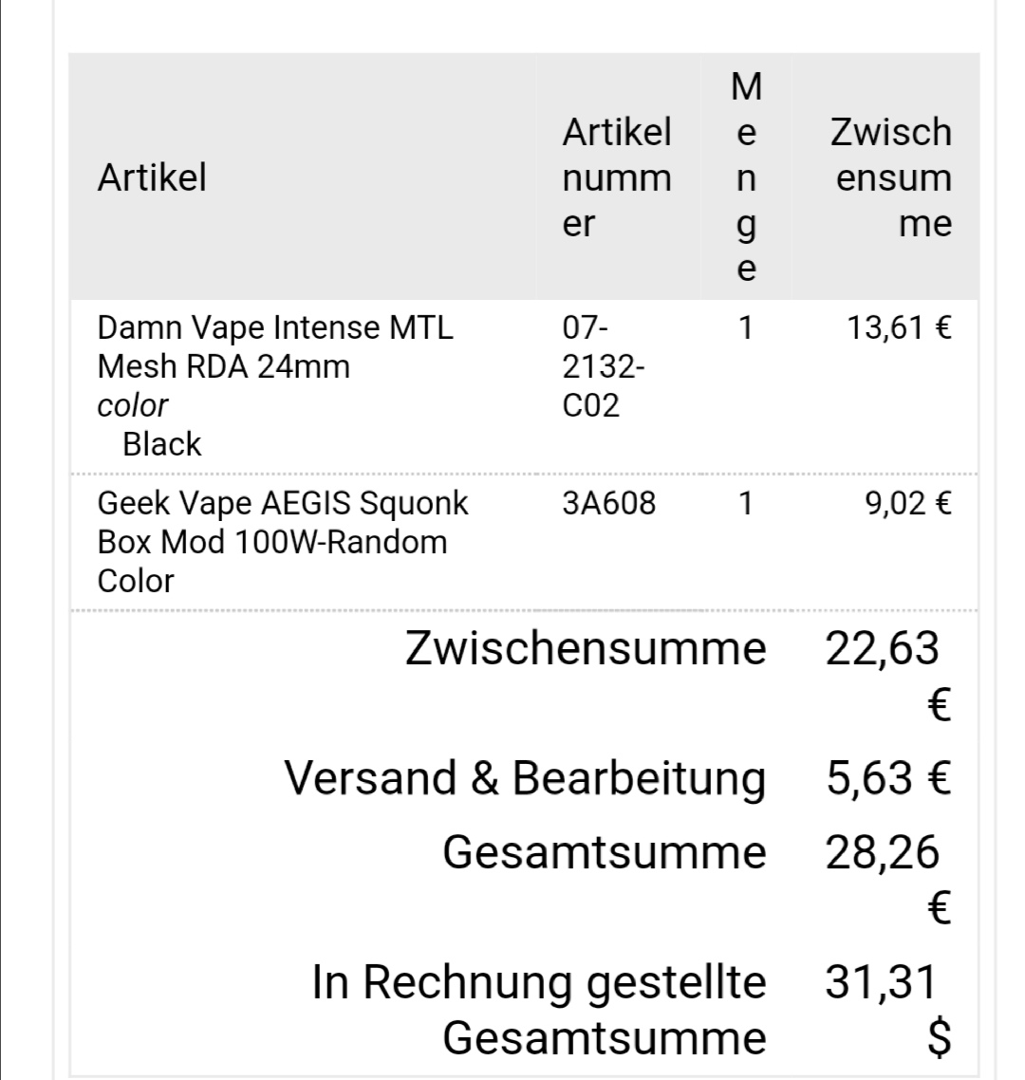This screenshot has height=1080, width=1025.
Task: Click the Artikelnummer column header
Action: click(617, 177)
